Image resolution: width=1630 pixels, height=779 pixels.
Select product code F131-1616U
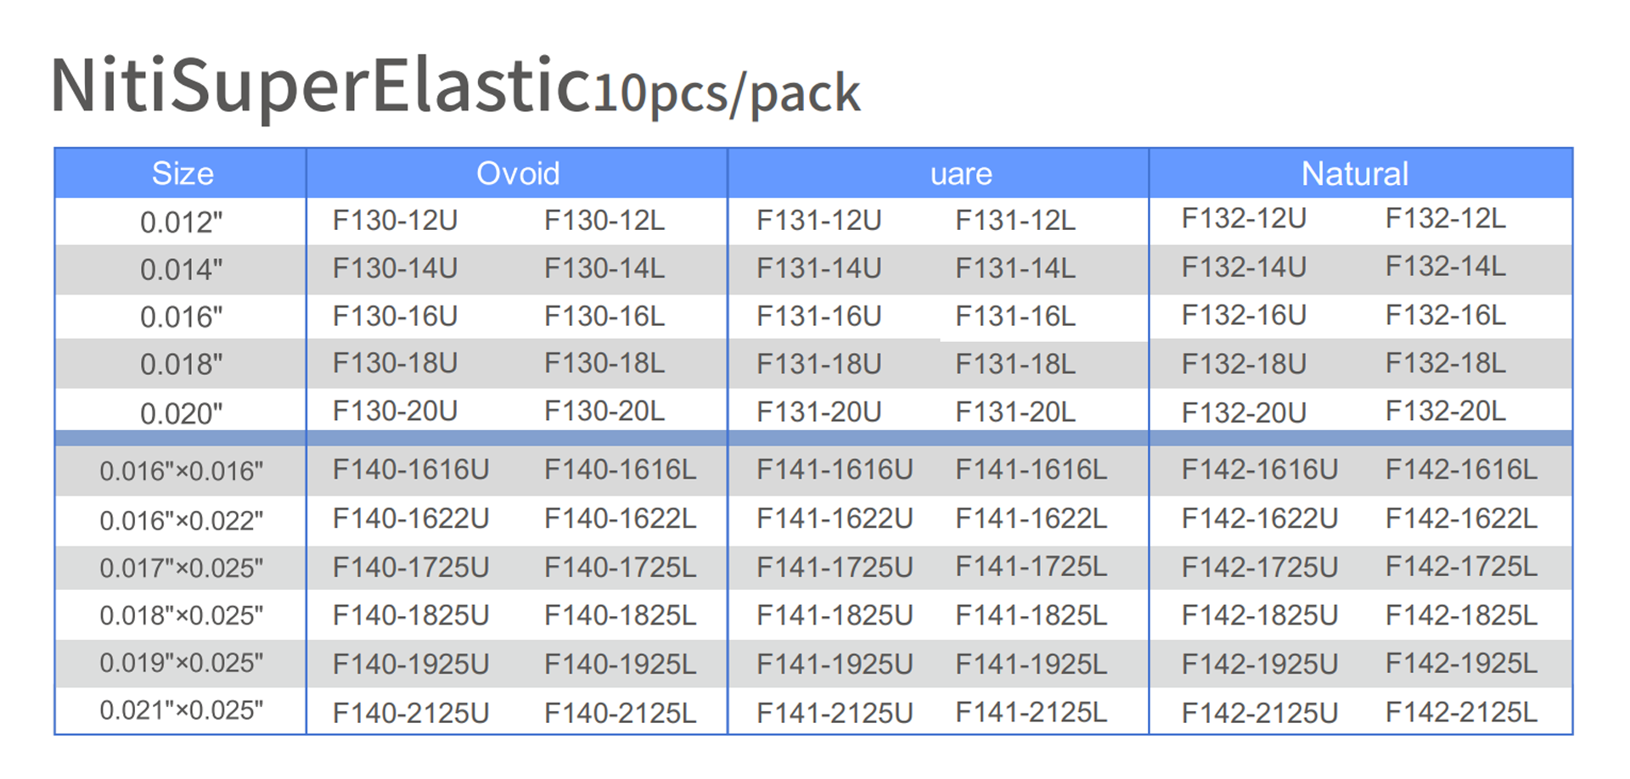coord(835,470)
